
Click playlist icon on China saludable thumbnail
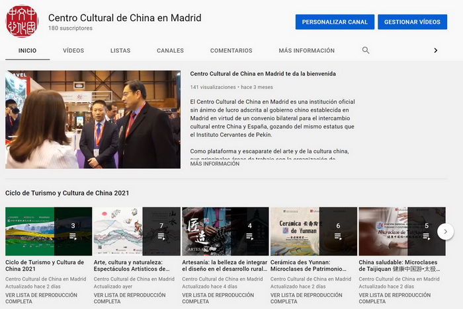[427, 236]
